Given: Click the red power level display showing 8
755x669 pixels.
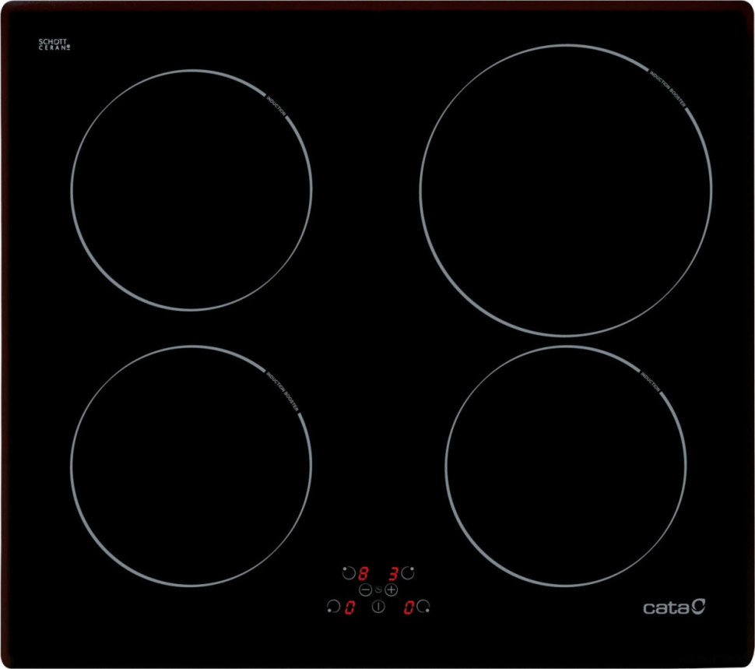Looking at the screenshot, I should (363, 574).
